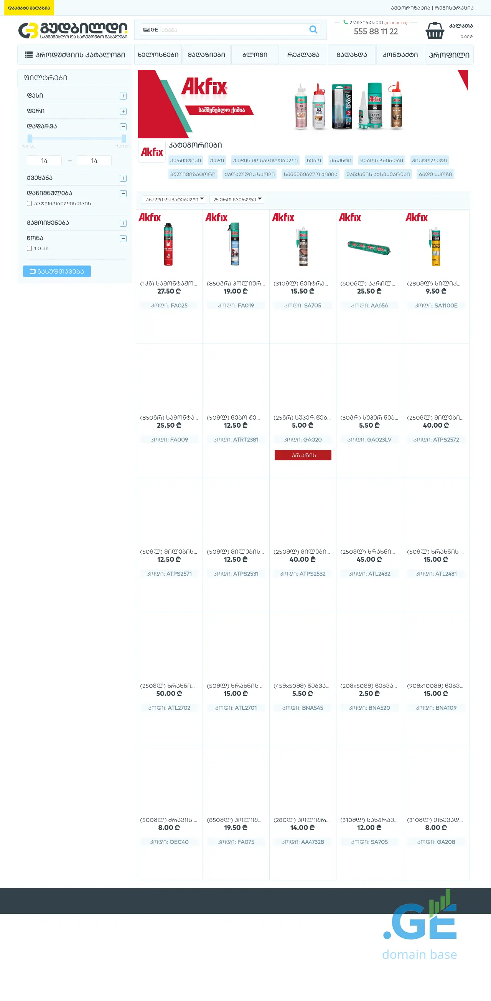Tick the 1.0 კგ weight checkbox
491x1001 pixels.
click(x=29, y=248)
